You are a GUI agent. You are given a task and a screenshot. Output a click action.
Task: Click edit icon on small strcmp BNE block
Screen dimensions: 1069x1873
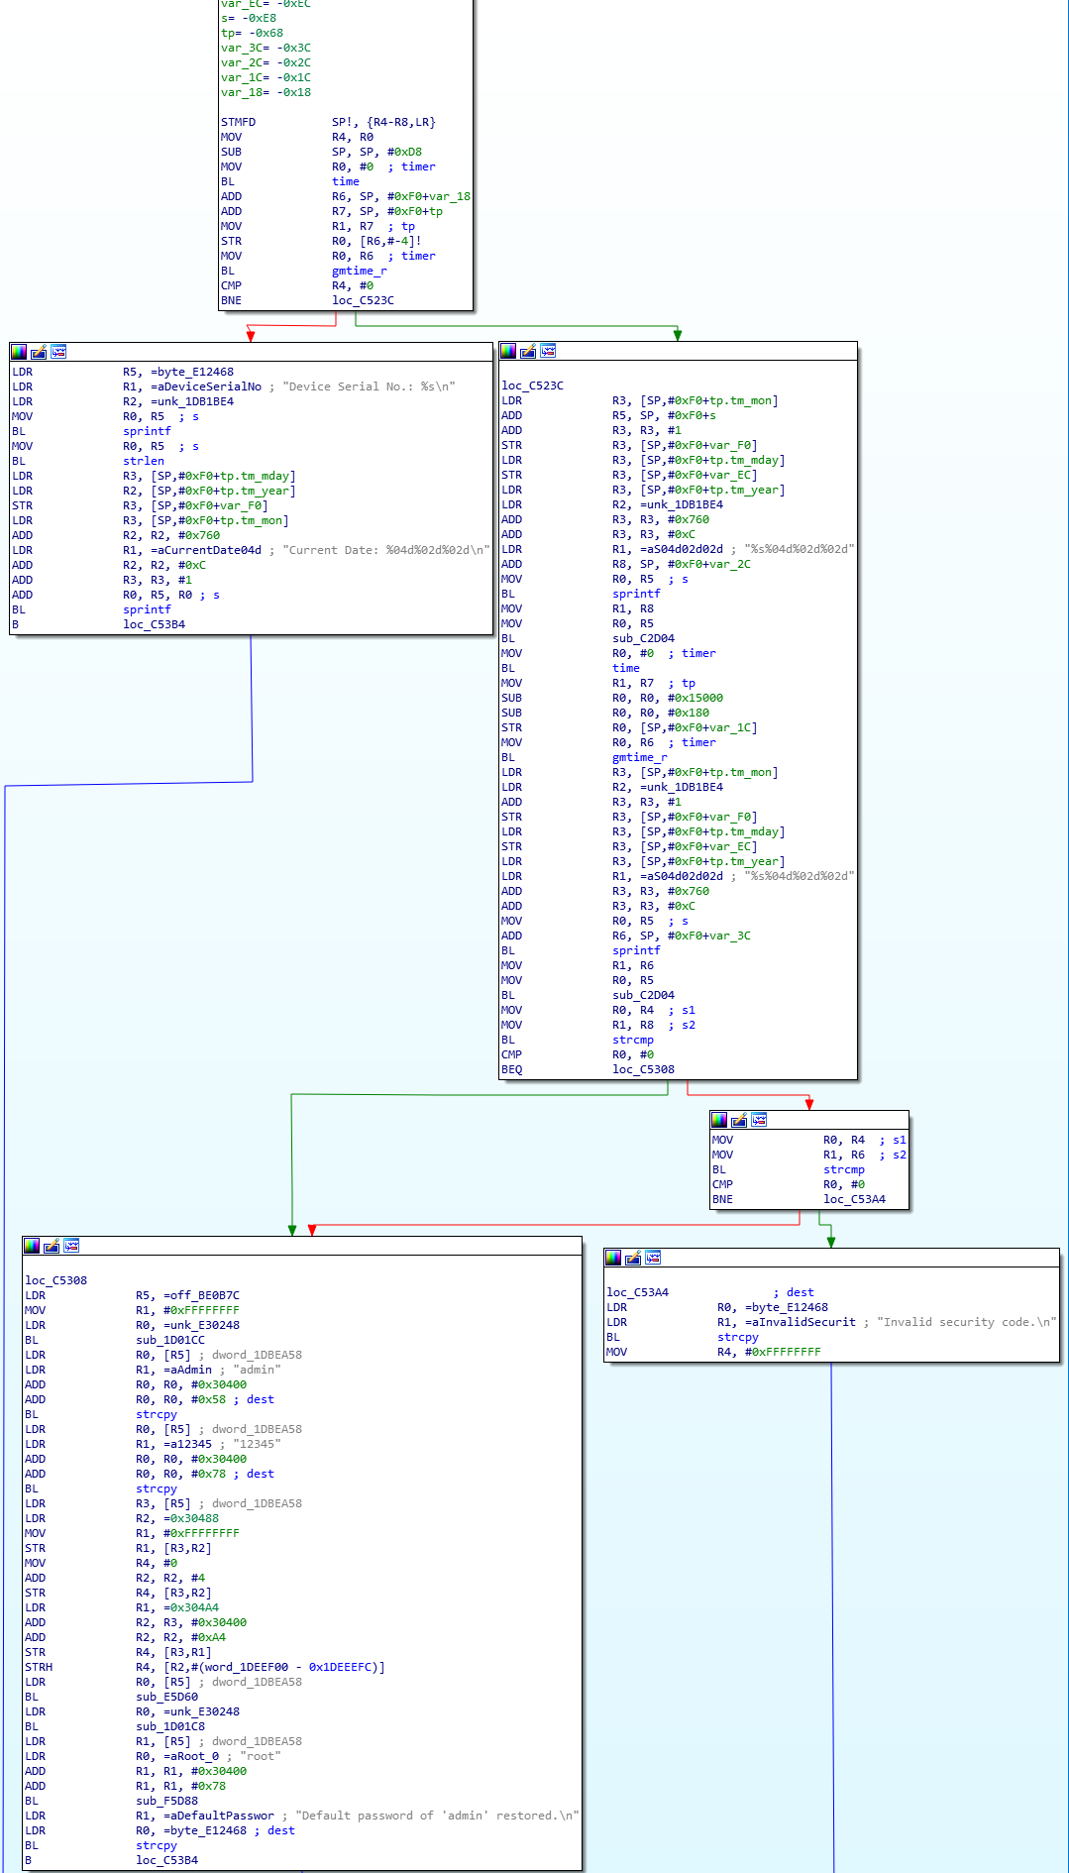[739, 1120]
